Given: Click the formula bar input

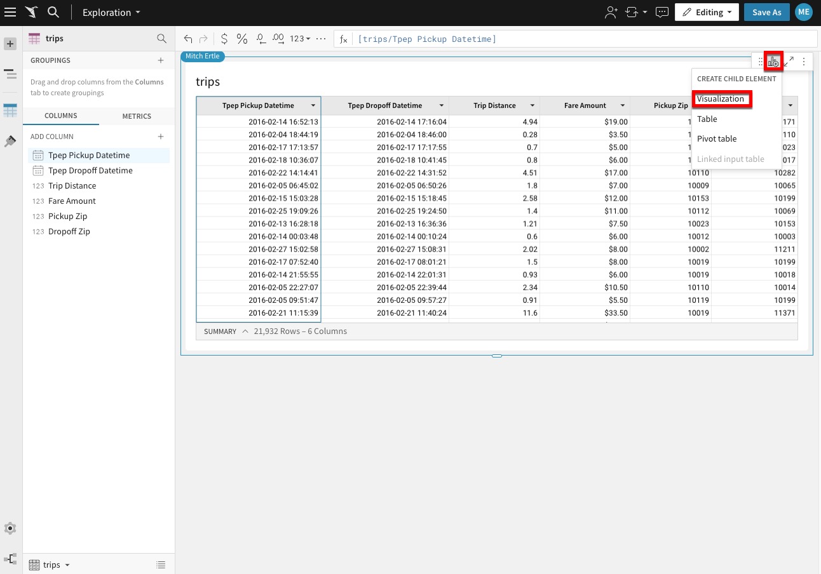Looking at the screenshot, I should 583,39.
